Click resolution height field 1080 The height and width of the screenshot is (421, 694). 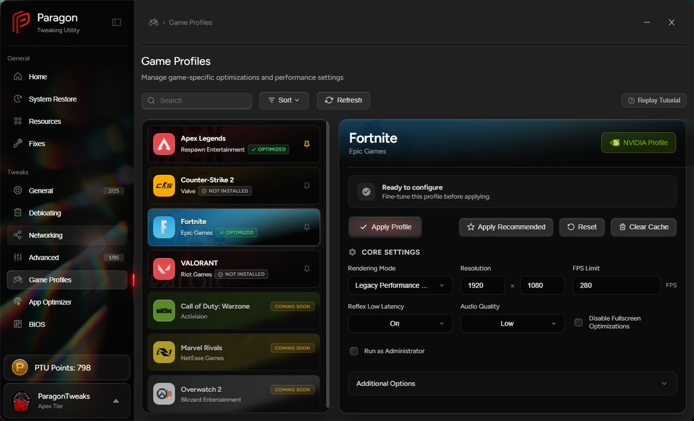click(542, 285)
